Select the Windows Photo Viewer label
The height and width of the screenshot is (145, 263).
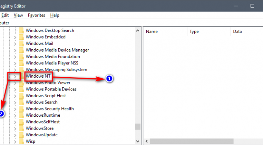pyautogui.click(x=48, y=82)
